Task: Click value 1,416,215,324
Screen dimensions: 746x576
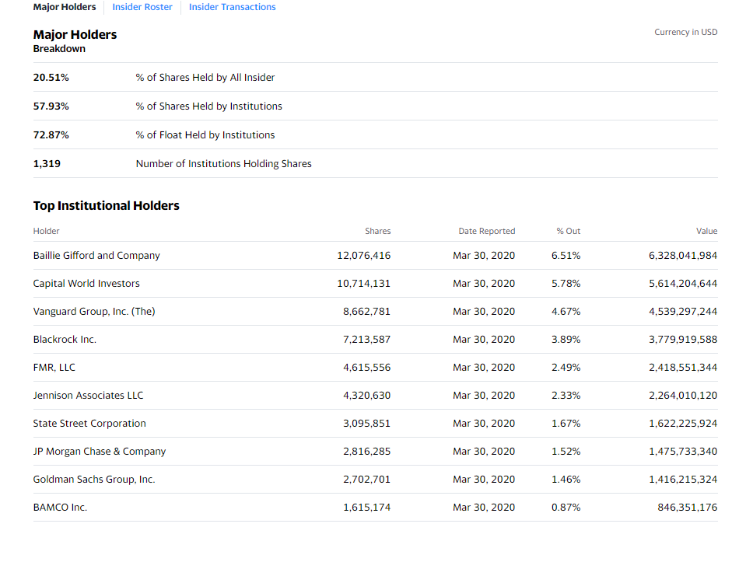Action: 683,480
